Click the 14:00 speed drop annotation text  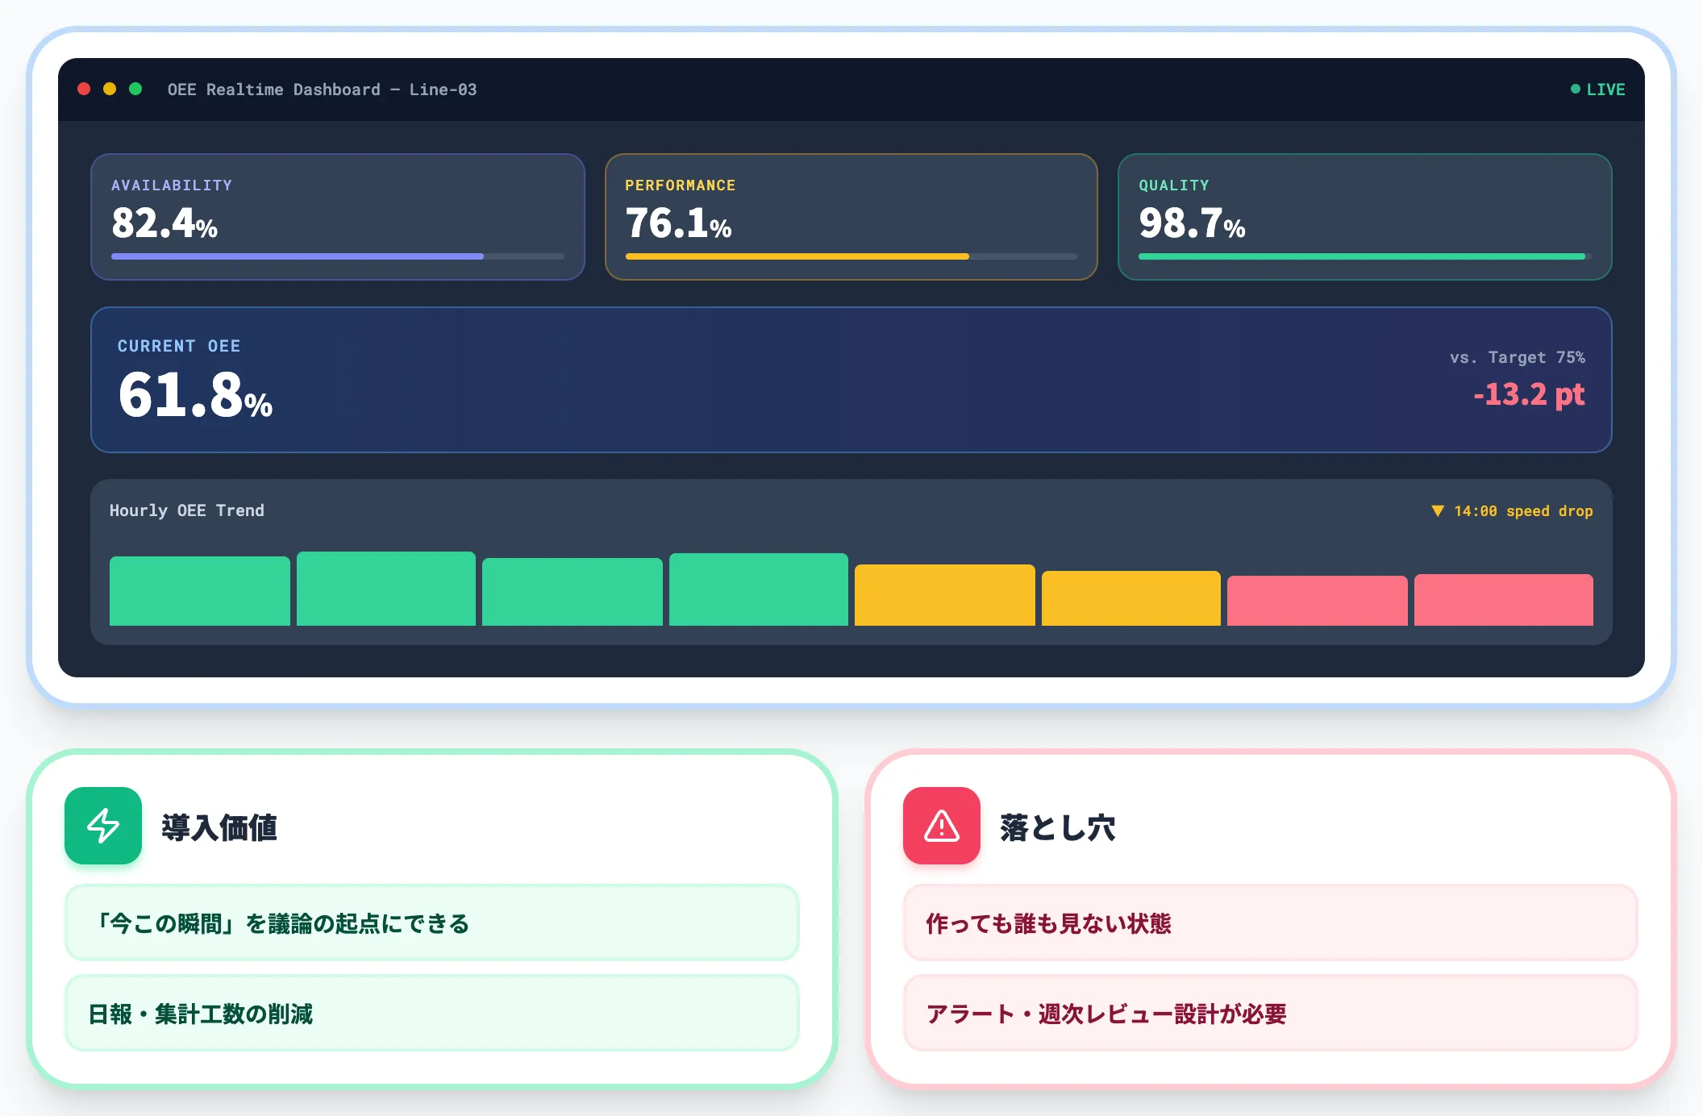coord(1523,511)
